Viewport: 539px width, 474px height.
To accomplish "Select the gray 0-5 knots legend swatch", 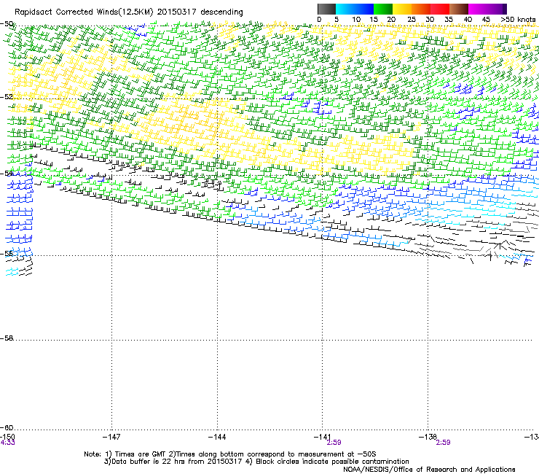I will (327, 9).
